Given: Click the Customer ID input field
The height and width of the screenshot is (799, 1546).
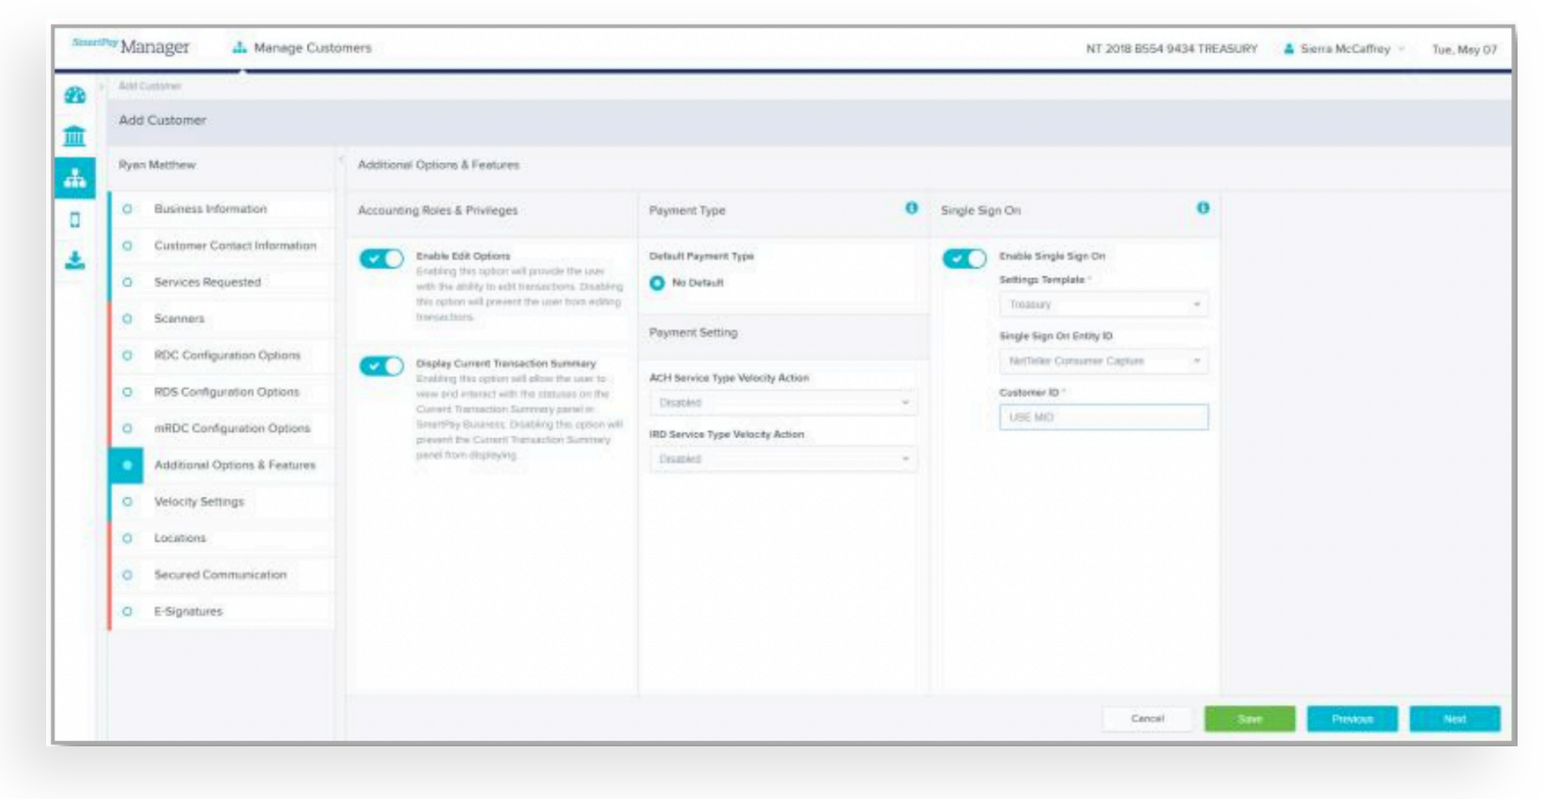Looking at the screenshot, I should tap(1102, 417).
